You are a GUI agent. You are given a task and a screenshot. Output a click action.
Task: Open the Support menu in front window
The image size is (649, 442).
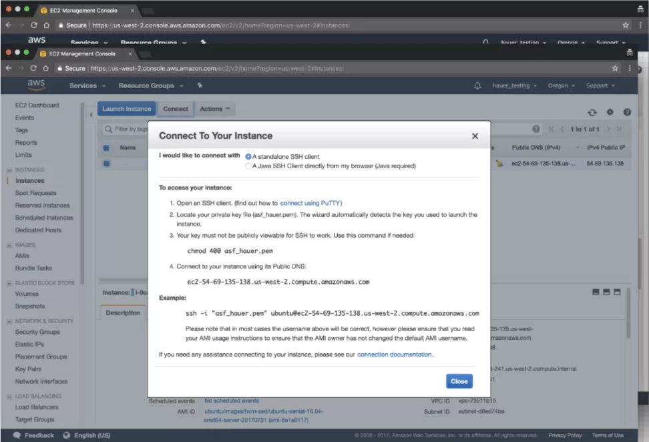[600, 85]
